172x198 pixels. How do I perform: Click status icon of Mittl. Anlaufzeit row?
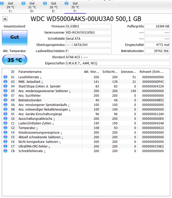point(5,82)
